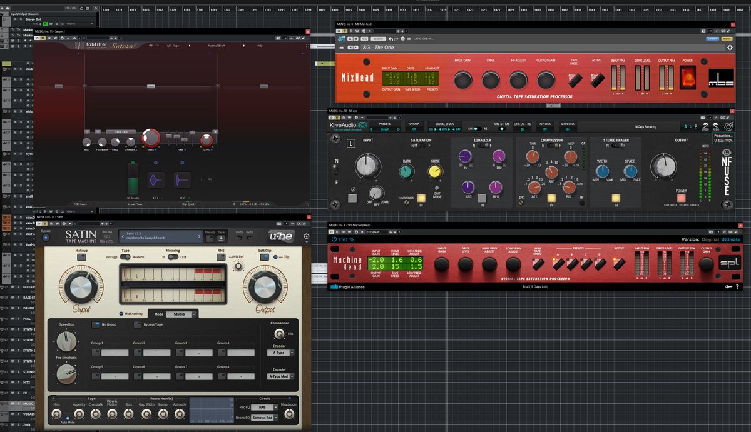Toggle Bypass Tape in Satin
The image size is (751, 432).
tap(138, 324)
